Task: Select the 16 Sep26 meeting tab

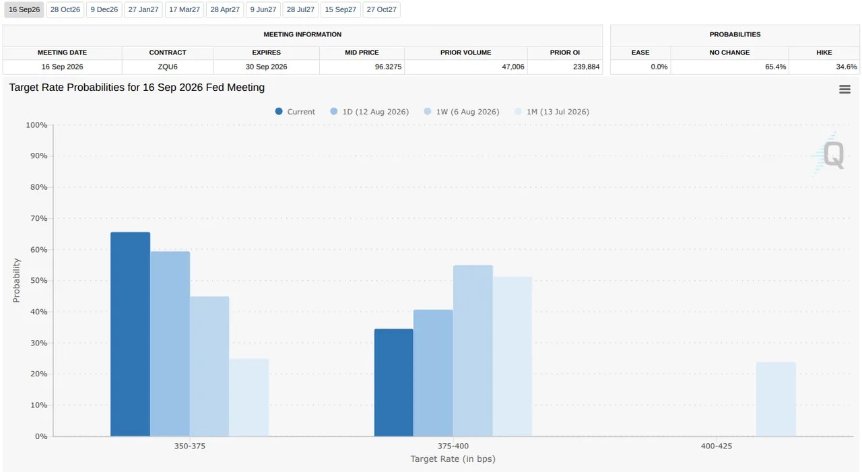Action: coord(24,10)
